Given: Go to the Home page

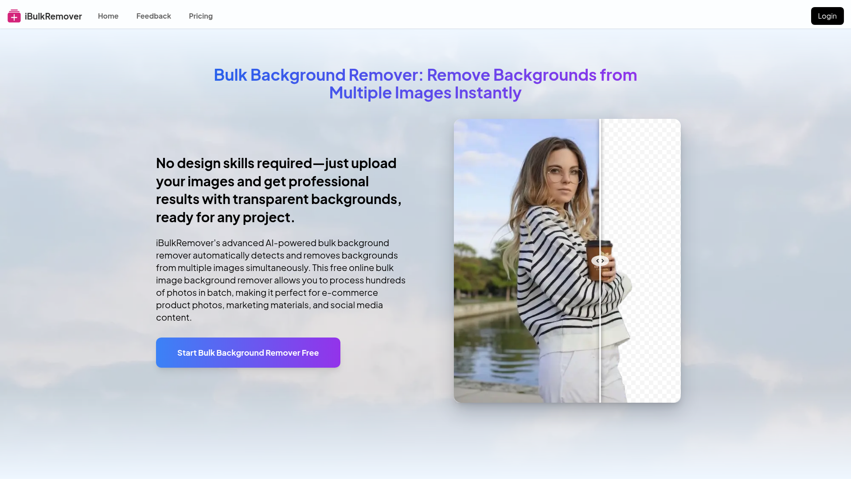Looking at the screenshot, I should pos(108,16).
